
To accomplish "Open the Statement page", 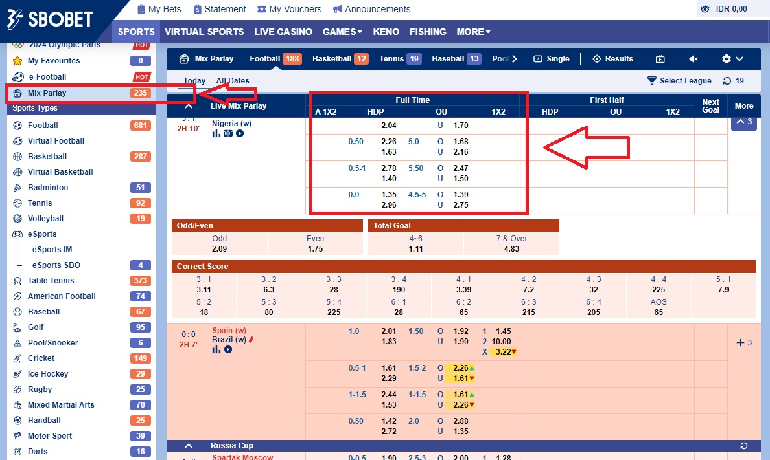I will [220, 9].
